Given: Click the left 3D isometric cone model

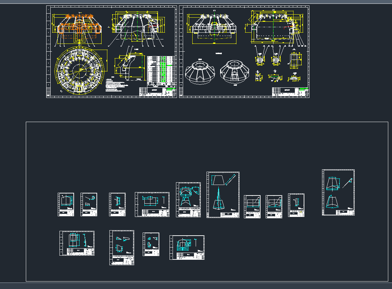Looking at the screenshot, I should click(x=200, y=73).
